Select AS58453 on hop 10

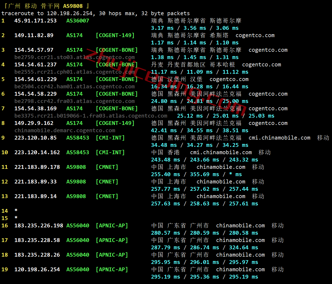[78, 152]
